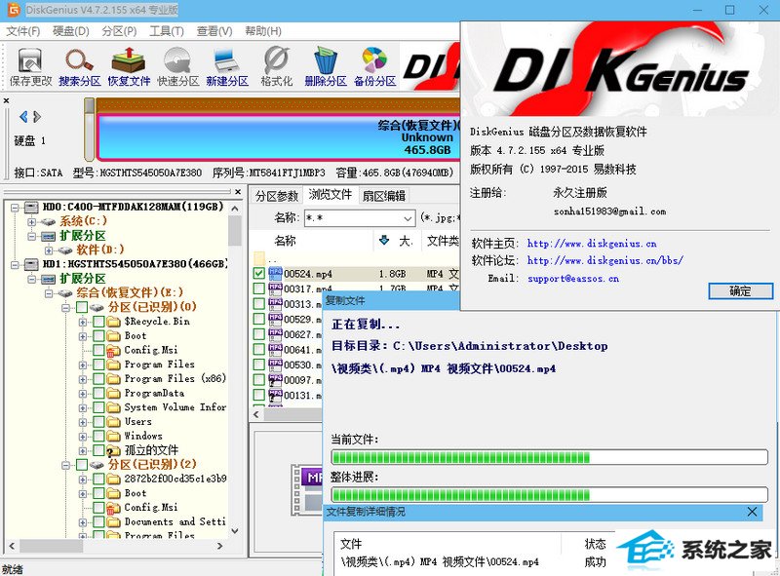780x576 pixels.
Task: Check the 分区(已识别)(0) partition checkbox
Action: 82,307
